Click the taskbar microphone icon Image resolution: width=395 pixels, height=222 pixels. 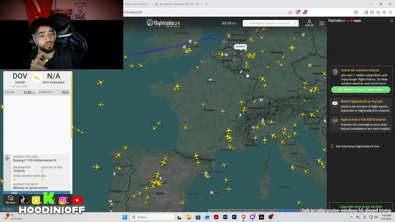pos(364,217)
